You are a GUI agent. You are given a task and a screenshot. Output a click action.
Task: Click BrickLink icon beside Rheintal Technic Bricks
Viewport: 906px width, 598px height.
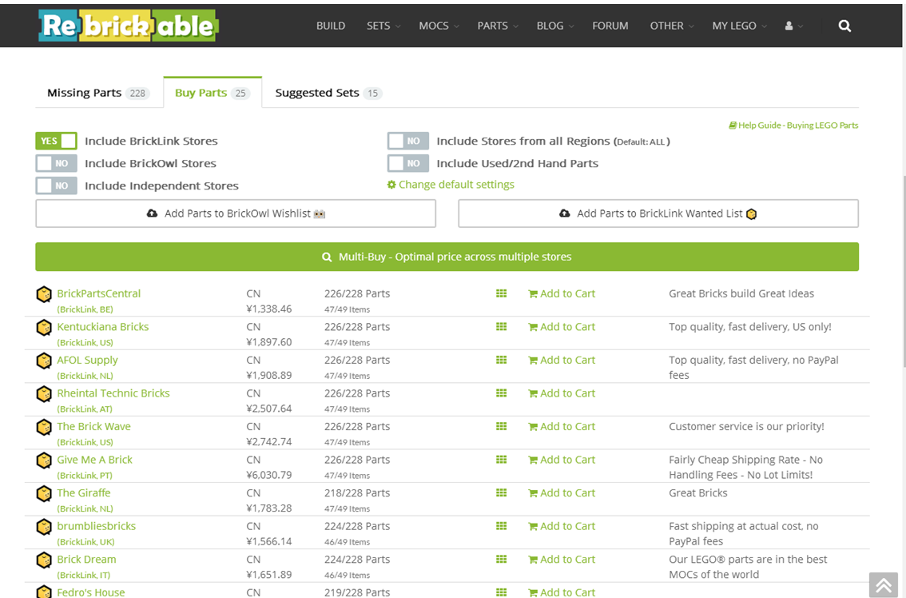[x=44, y=394]
